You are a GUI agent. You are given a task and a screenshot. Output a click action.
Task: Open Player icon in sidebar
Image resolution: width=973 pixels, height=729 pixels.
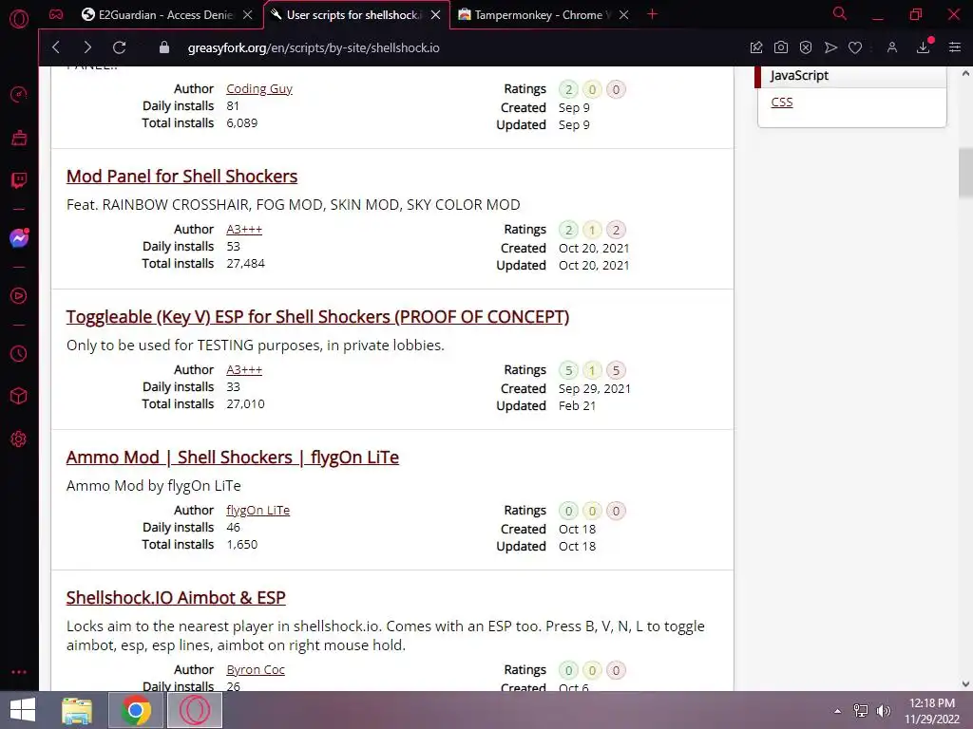pyautogui.click(x=19, y=296)
